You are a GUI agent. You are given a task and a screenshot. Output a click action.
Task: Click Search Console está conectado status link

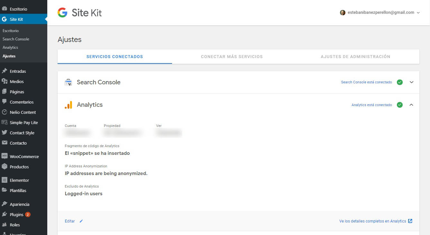click(x=366, y=82)
